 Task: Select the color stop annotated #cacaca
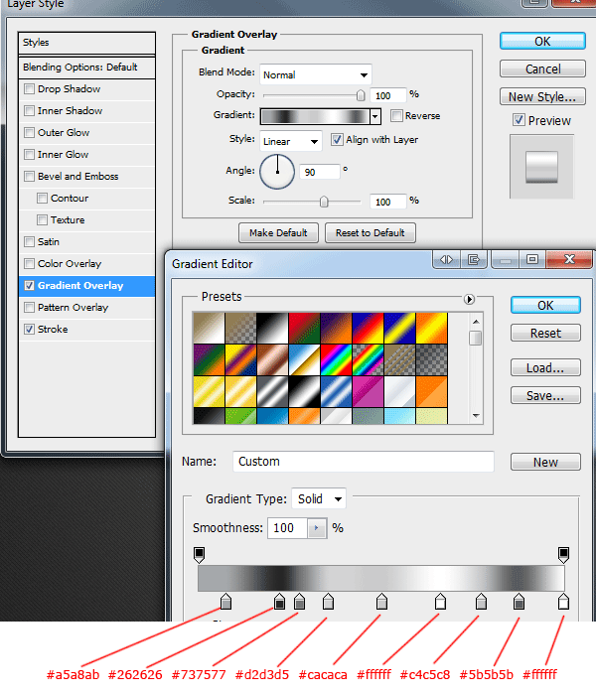pos(381,602)
